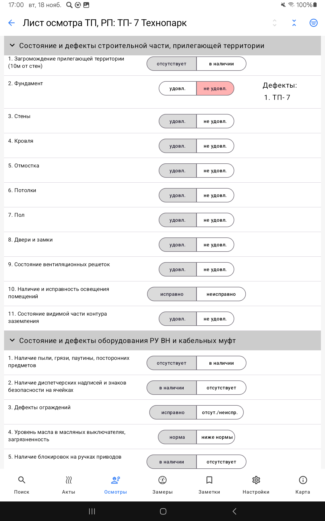Open defect 1. ТП- 7 entry
325x521 pixels.
[x=277, y=97]
